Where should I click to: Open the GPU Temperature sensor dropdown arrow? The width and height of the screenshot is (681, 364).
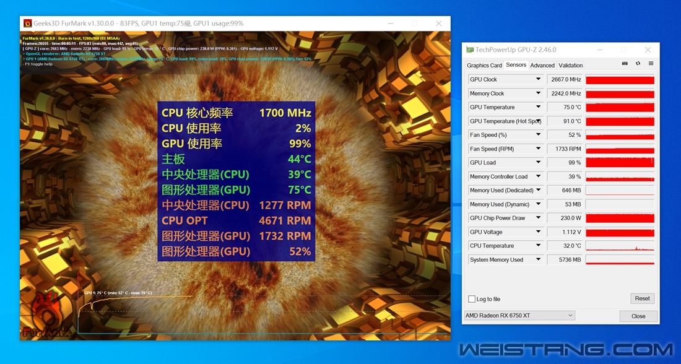538,107
